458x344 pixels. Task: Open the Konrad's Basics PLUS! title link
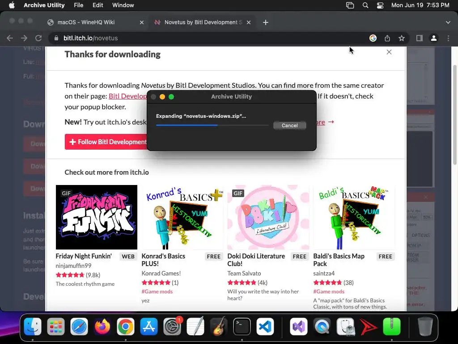pyautogui.click(x=163, y=260)
